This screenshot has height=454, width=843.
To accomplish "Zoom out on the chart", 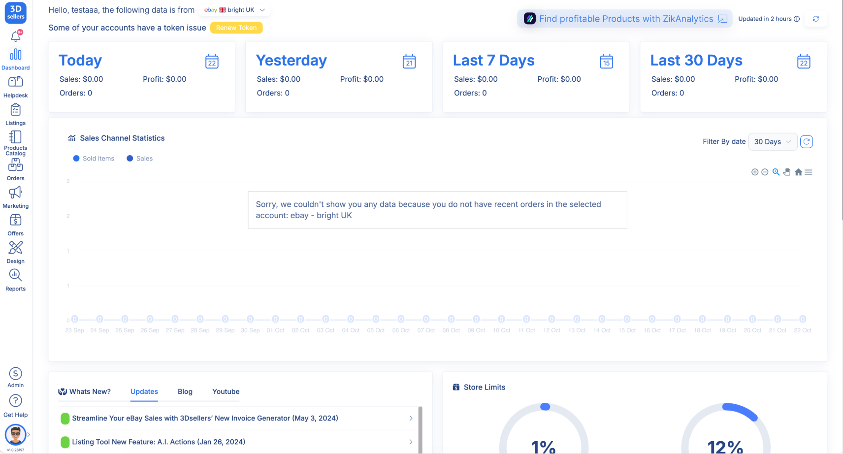I will (765, 172).
